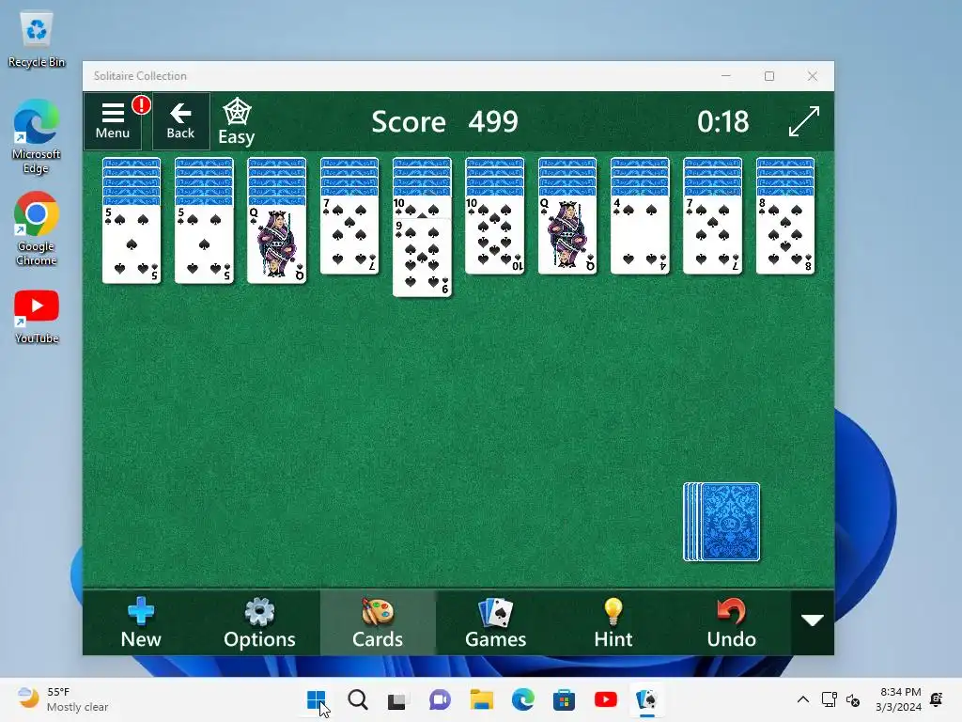Click the Score 499 display
Image resolution: width=962 pixels, height=722 pixels.
click(444, 121)
